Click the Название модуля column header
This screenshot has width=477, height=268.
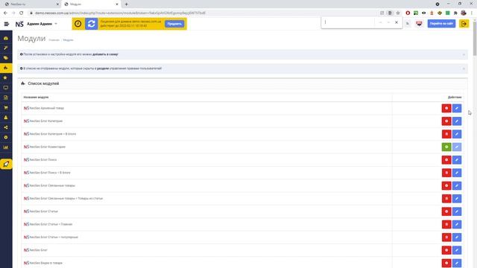tap(36, 98)
